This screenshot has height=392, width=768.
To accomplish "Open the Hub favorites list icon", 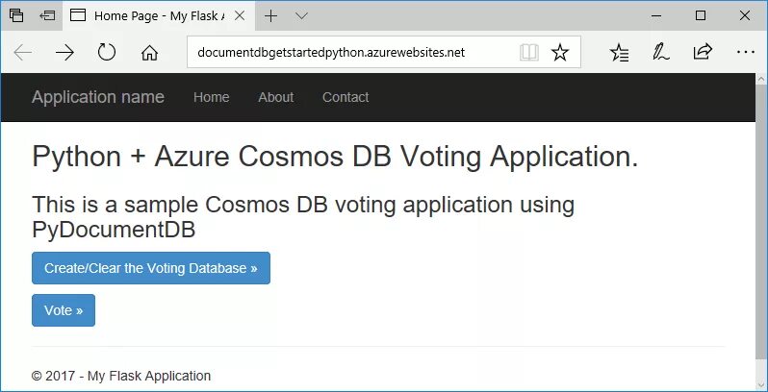I will (x=621, y=53).
